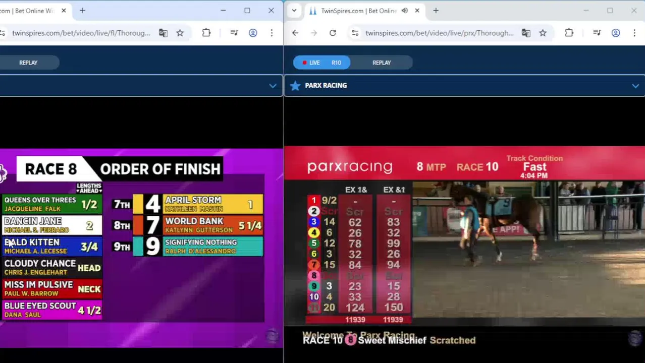
Task: Go back in right browser window
Action: pyautogui.click(x=295, y=33)
